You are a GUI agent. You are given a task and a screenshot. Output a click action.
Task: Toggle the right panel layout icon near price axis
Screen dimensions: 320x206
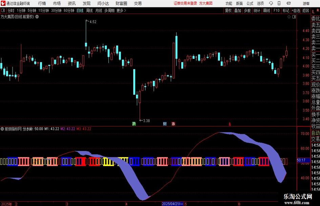(294, 17)
